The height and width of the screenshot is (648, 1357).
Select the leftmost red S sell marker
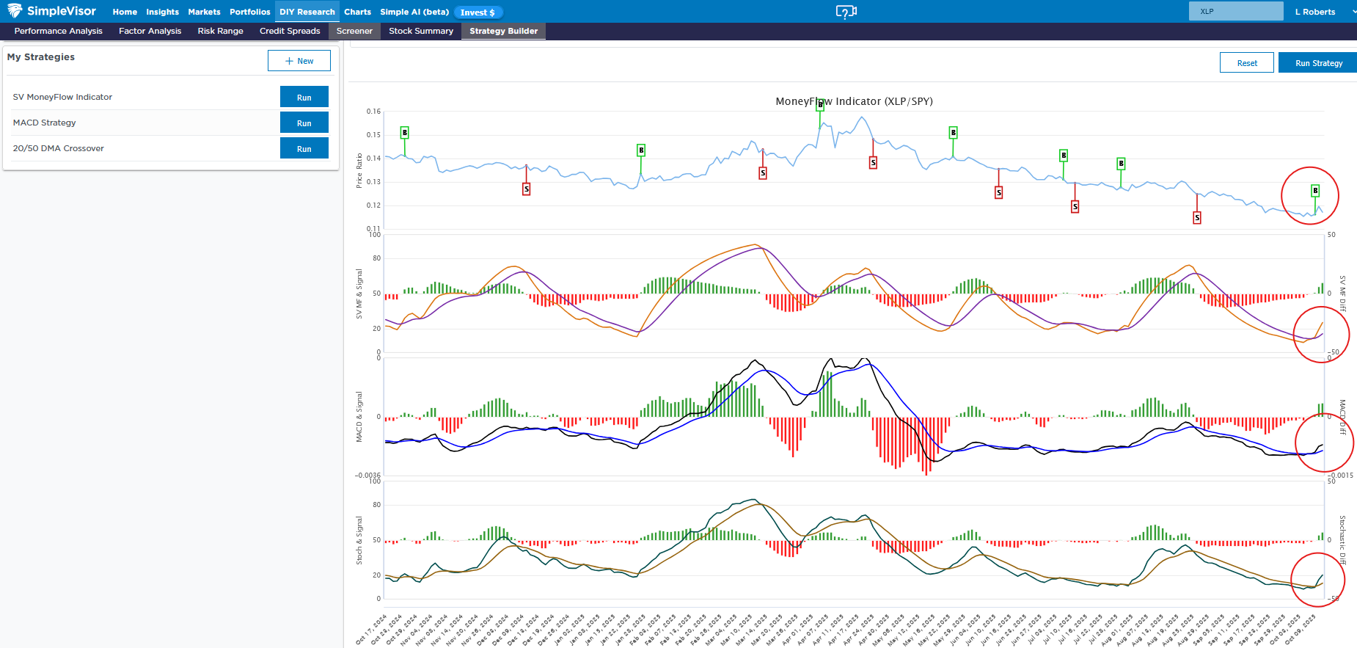(526, 189)
